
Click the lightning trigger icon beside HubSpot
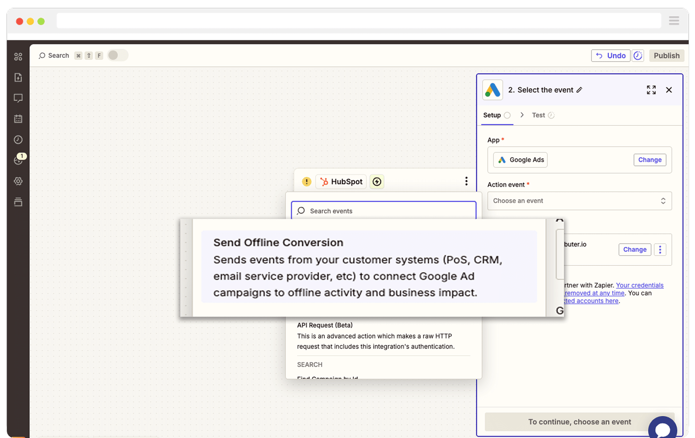[x=377, y=182]
